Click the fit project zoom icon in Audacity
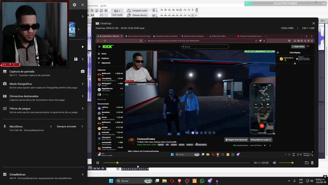 pos(101,11)
